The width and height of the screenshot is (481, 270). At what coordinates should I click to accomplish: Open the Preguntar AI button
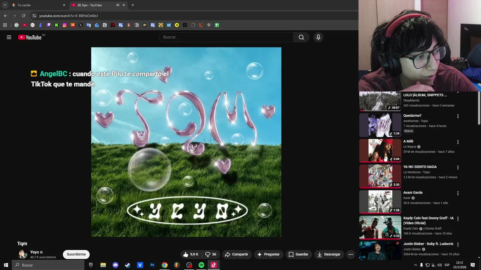[268, 254]
